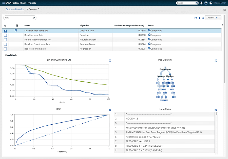Sort table by the Status column header
Viewport: 228px width, 159px height.
click(x=151, y=26)
